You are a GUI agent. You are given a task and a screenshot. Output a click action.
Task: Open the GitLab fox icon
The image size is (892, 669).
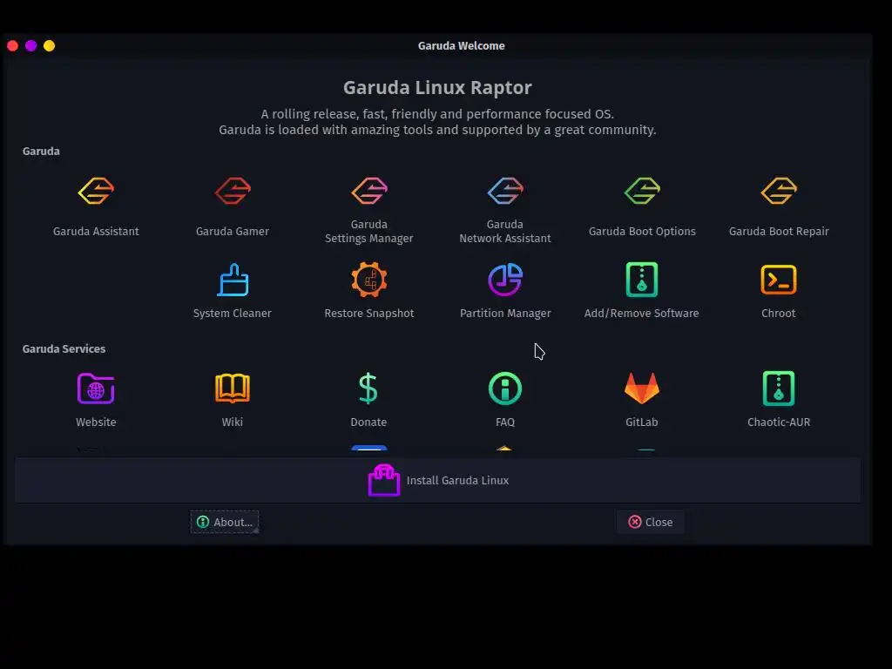[642, 389]
